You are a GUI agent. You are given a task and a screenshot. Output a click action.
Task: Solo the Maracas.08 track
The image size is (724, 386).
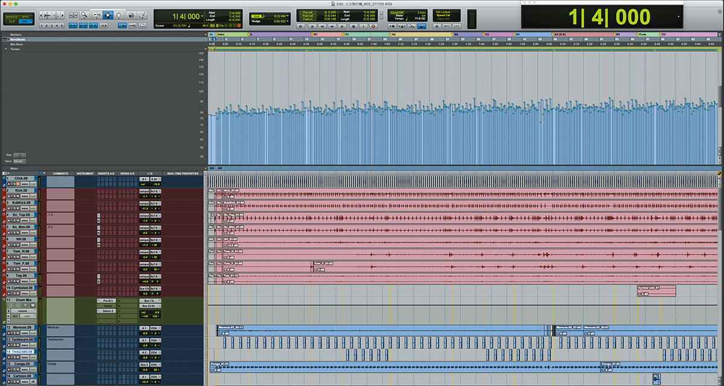(14, 333)
